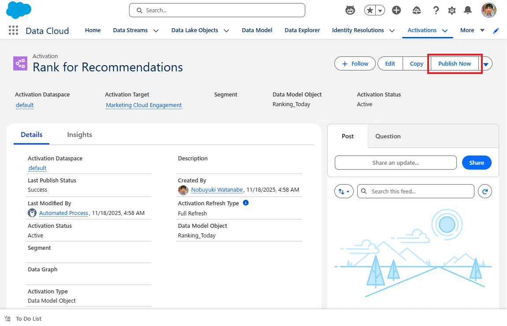Open the Help question mark icon
The height and width of the screenshot is (326, 507).
click(436, 10)
